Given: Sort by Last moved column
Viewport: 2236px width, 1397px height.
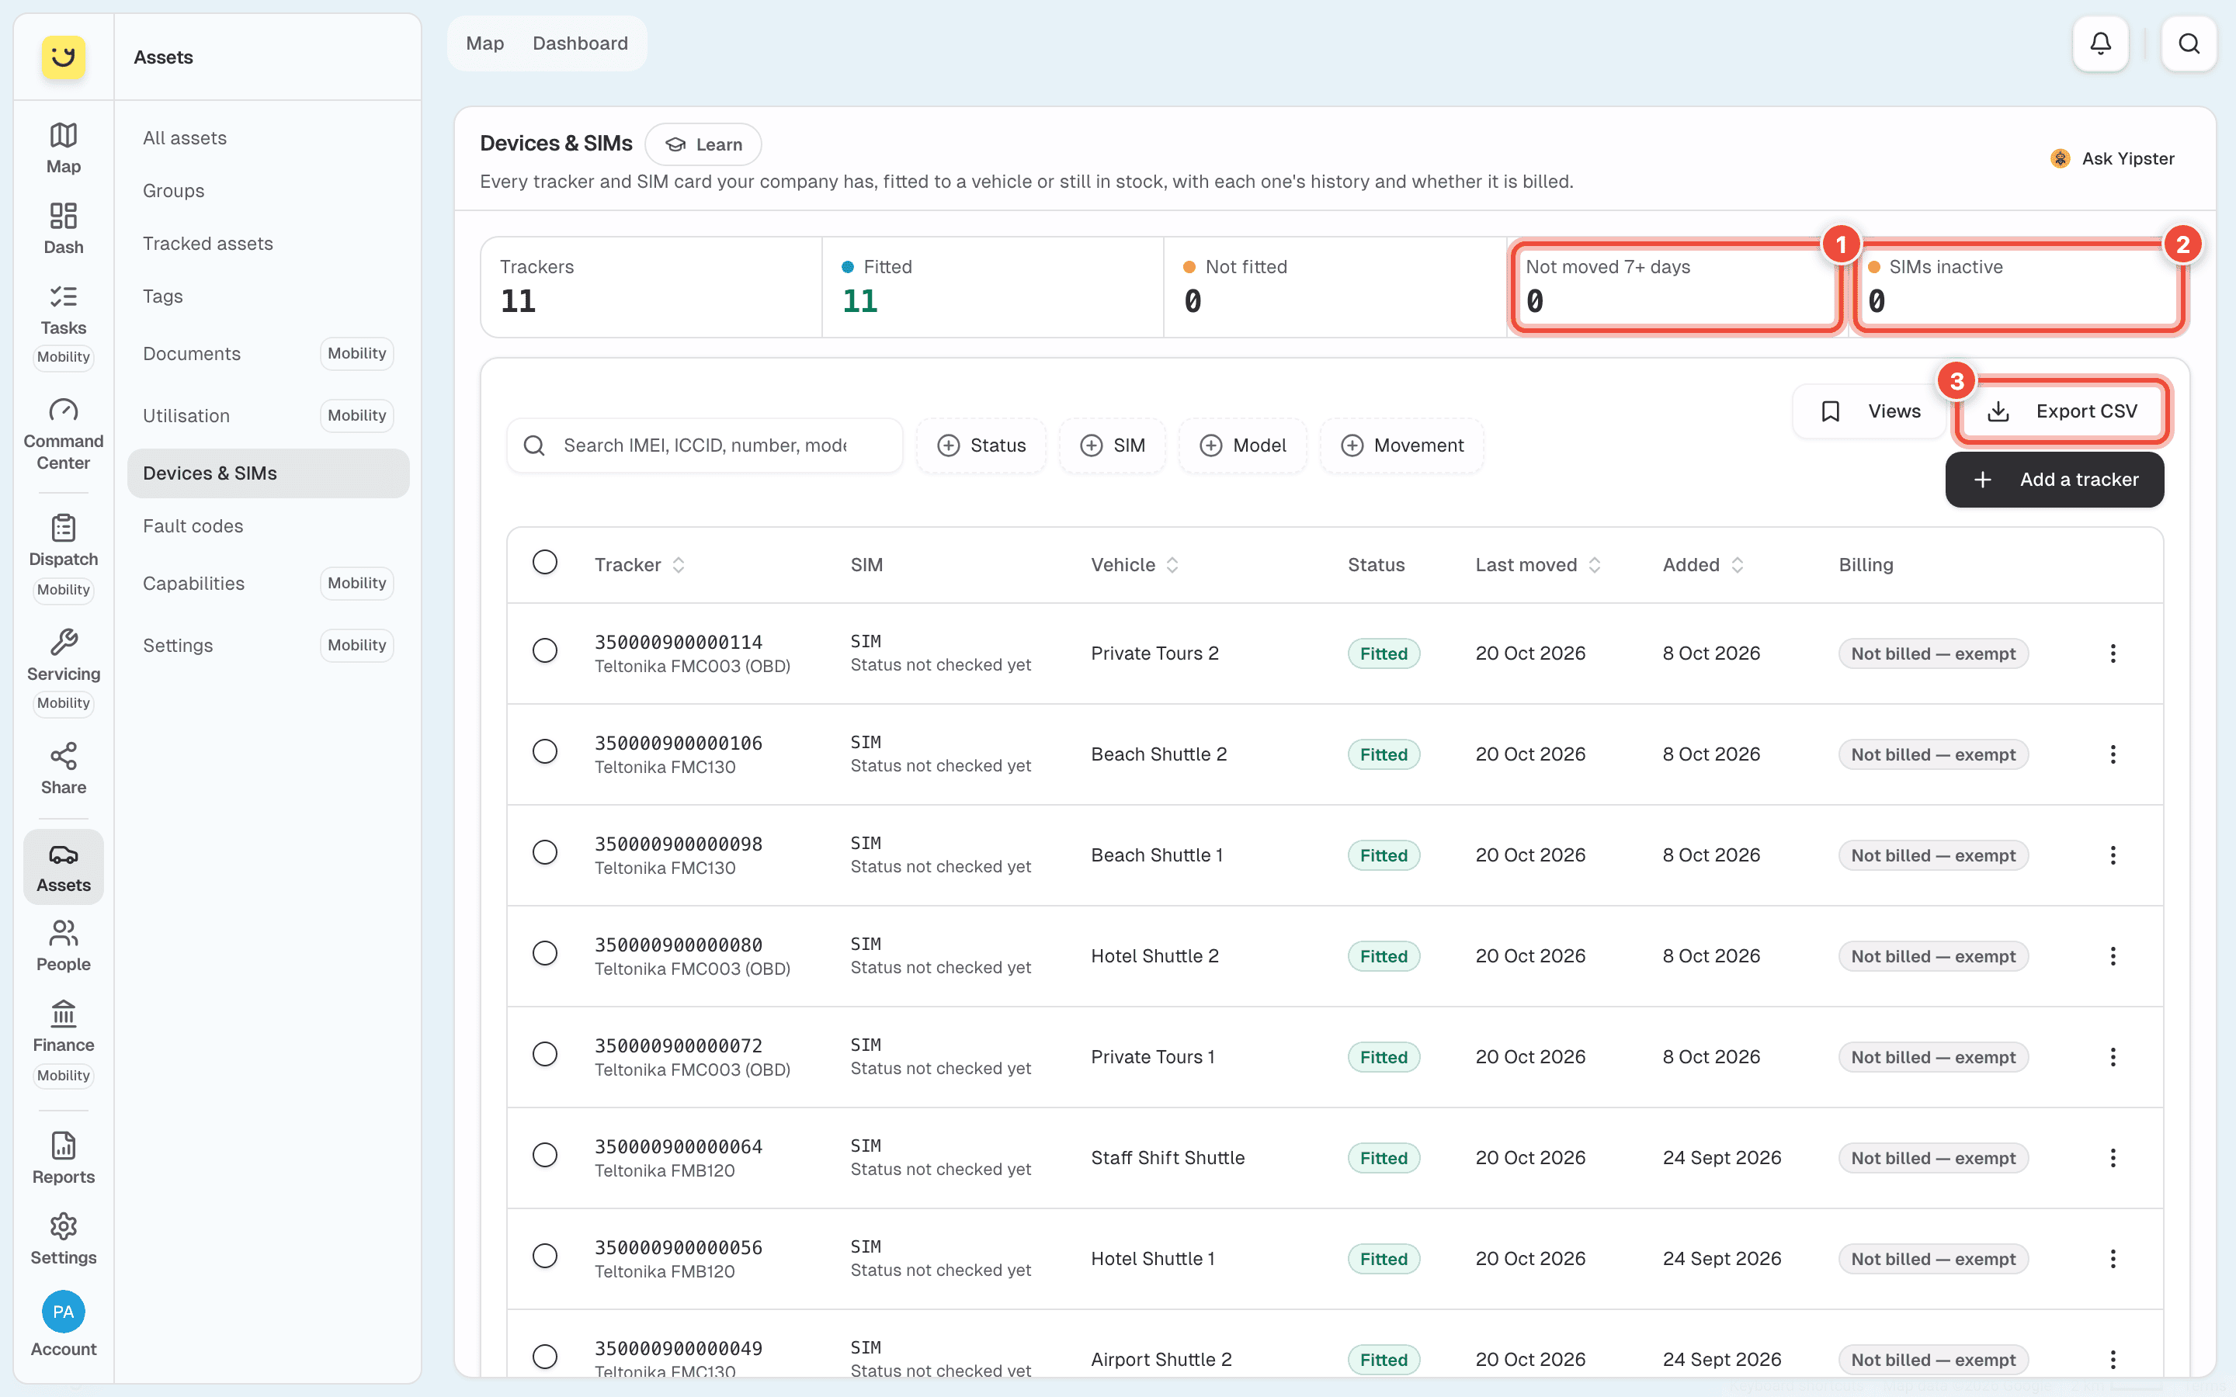Looking at the screenshot, I should click(x=1537, y=564).
